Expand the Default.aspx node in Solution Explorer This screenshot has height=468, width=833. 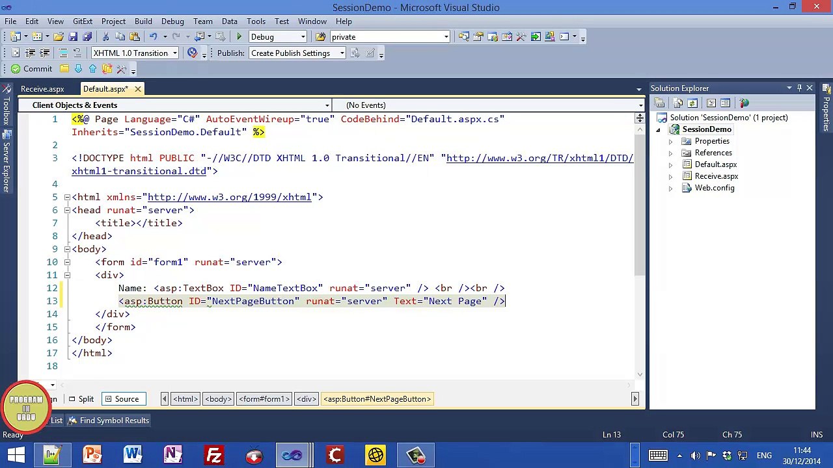pyautogui.click(x=670, y=164)
